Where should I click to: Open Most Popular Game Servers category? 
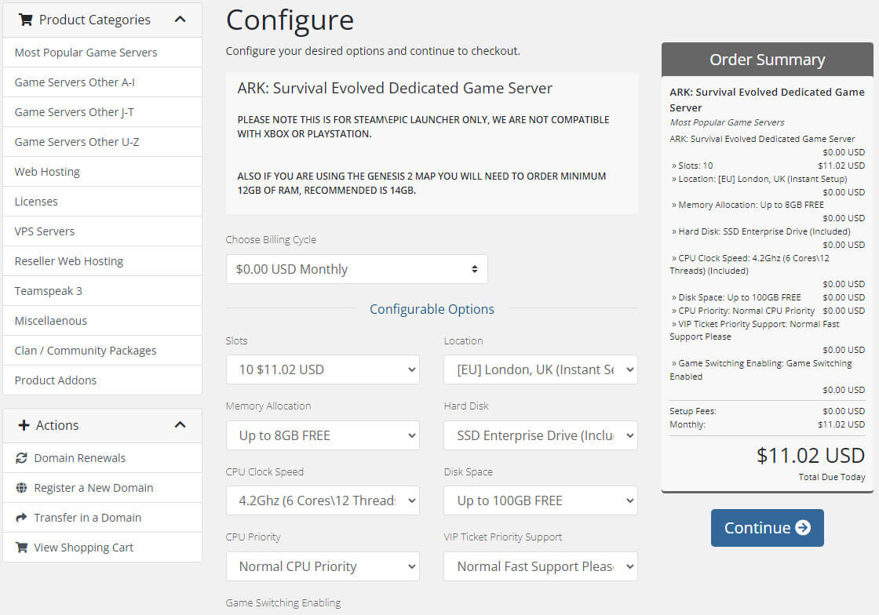click(86, 53)
